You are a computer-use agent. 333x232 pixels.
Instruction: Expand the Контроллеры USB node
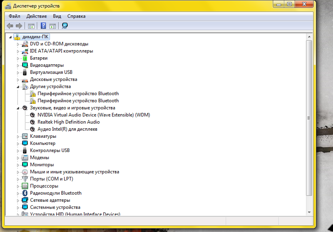tap(18, 151)
